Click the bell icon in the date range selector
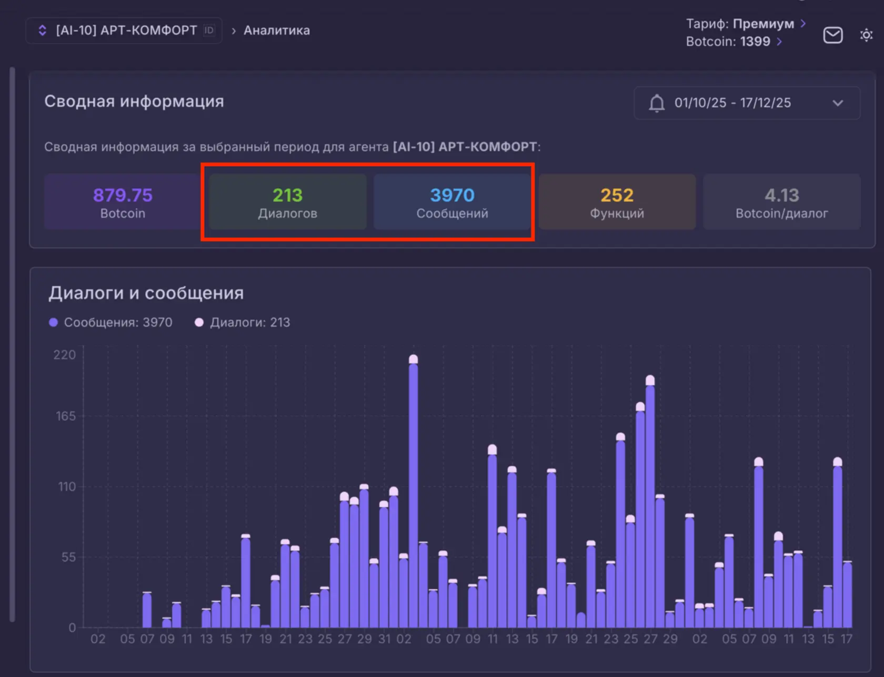The image size is (884, 677). click(x=657, y=103)
